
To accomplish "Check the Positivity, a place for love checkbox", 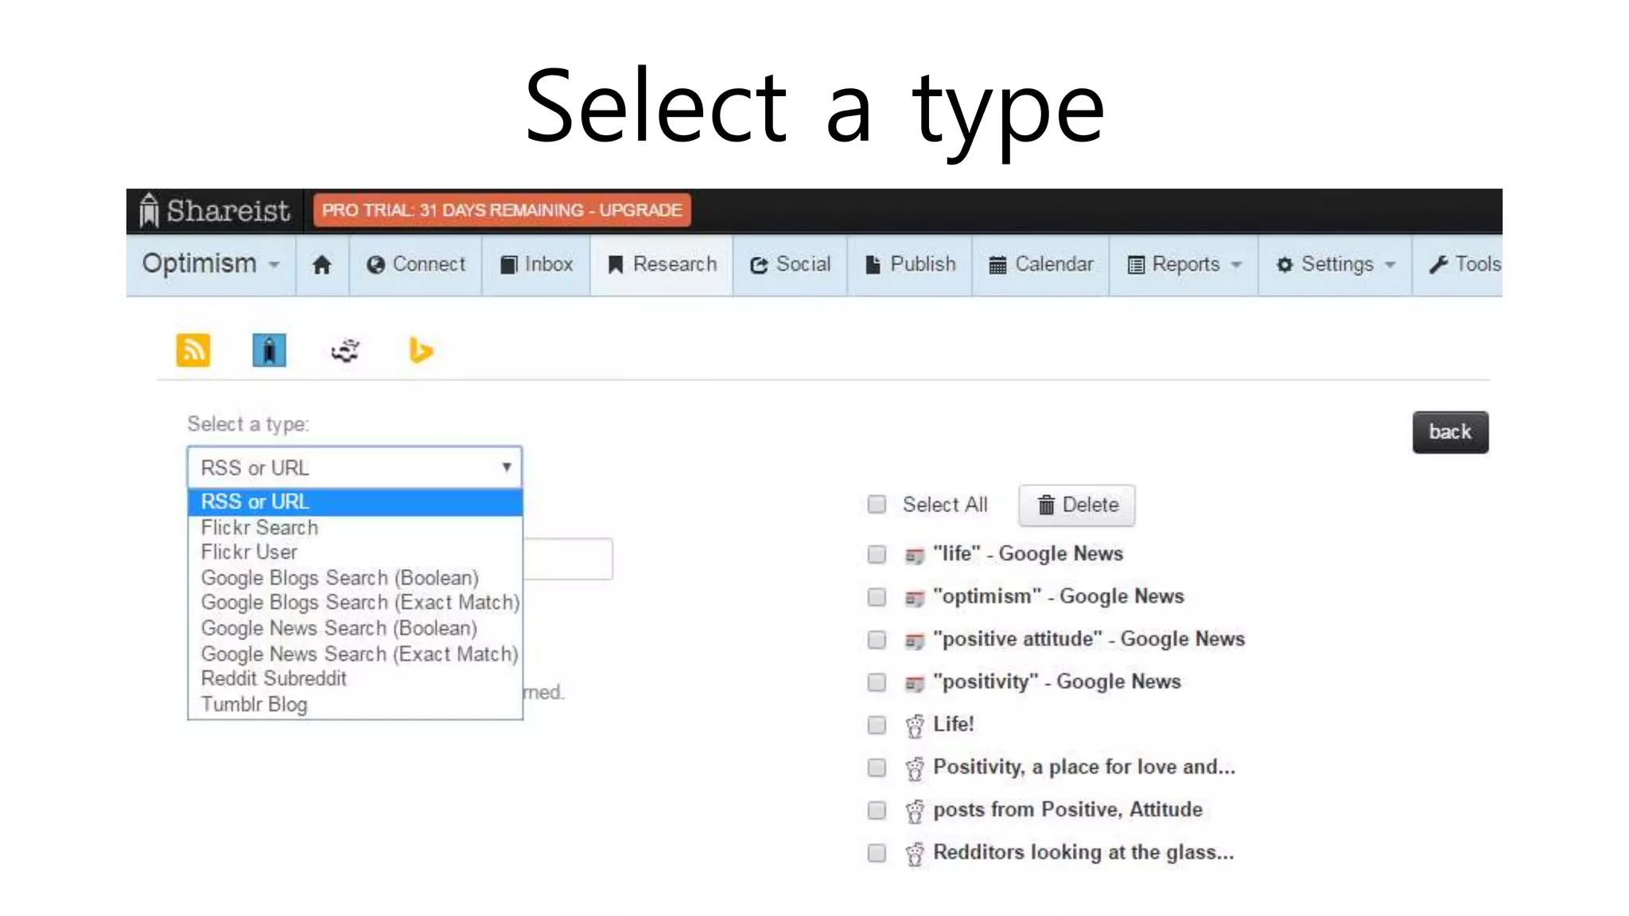I will 877,767.
